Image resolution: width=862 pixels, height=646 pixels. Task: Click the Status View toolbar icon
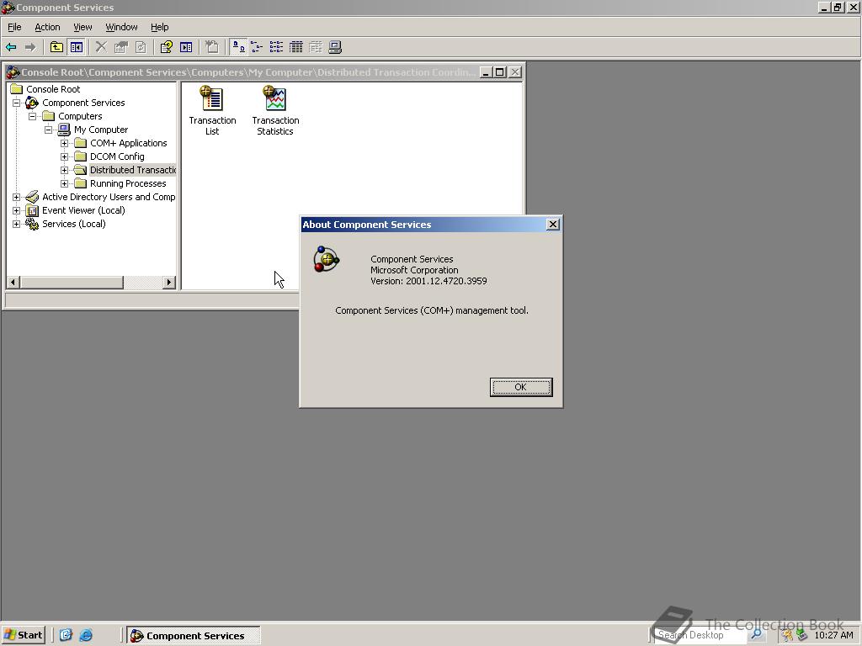pos(316,47)
